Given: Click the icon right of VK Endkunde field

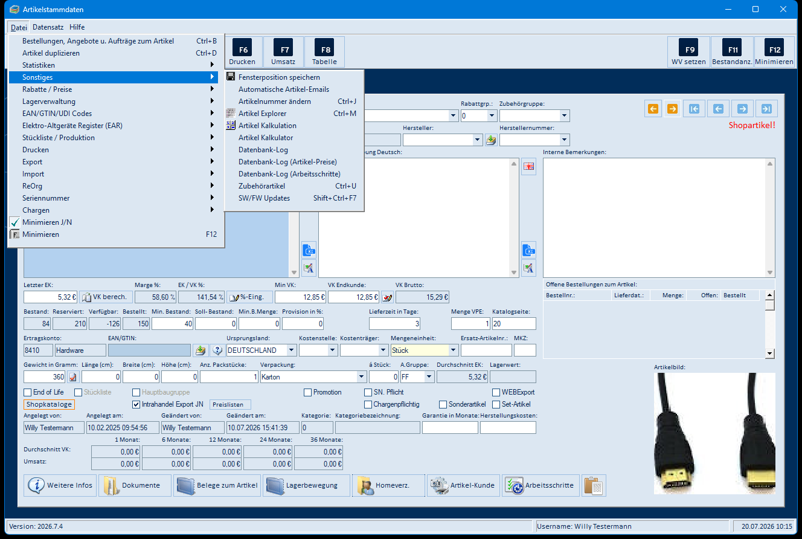Looking at the screenshot, I should click(x=387, y=297).
